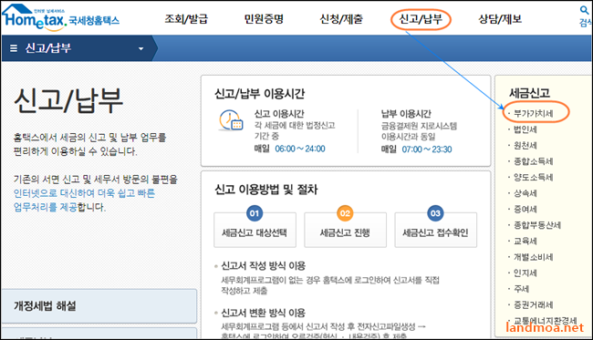The width and height of the screenshot is (593, 340).
Task: Click the 06:00~24:00 time text
Action: tap(300, 149)
